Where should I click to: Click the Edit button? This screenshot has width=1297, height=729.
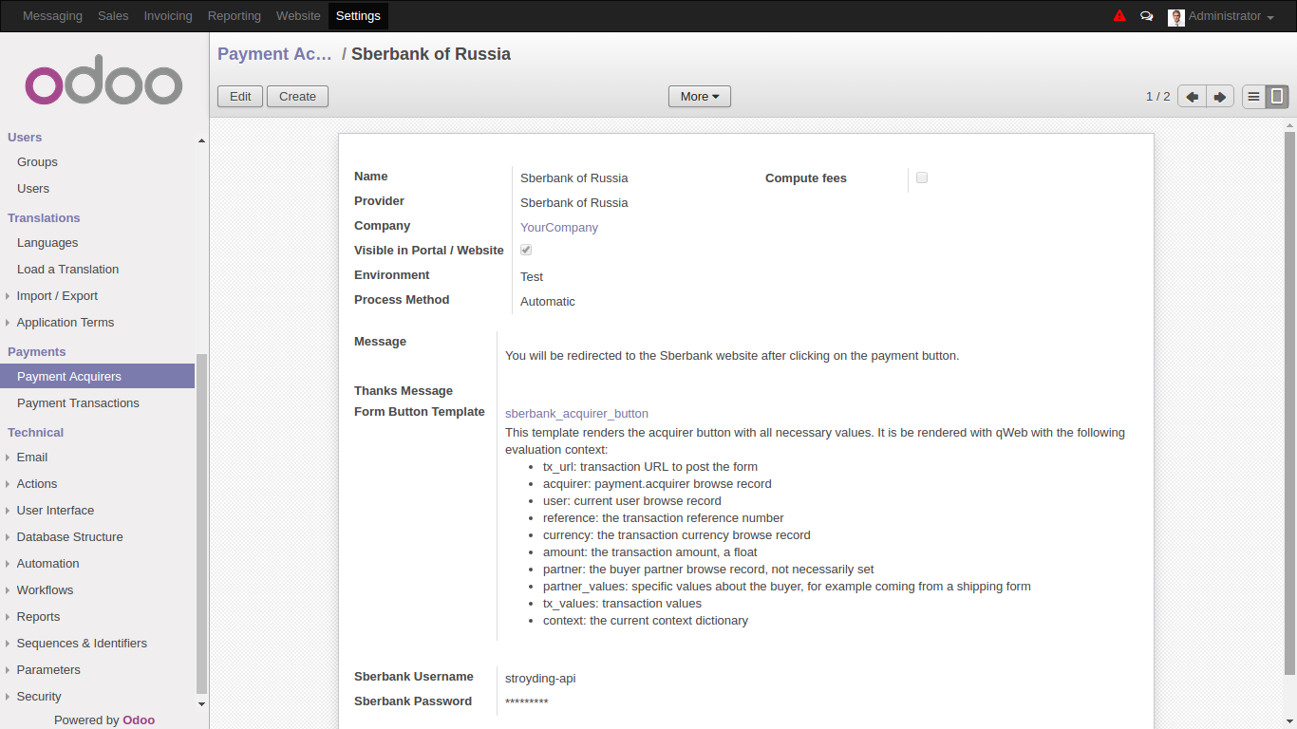[240, 97]
